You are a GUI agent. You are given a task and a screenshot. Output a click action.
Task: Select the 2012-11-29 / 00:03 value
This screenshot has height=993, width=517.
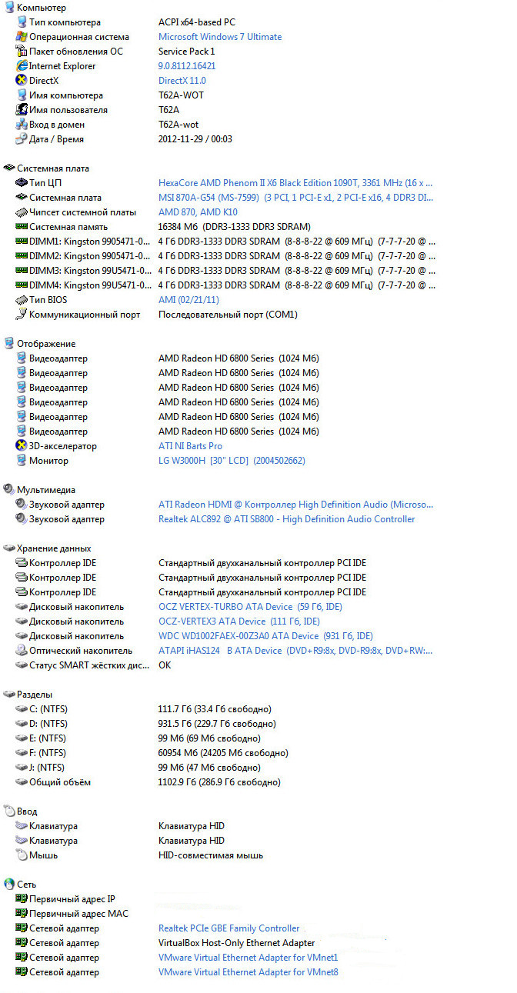pyautogui.click(x=195, y=139)
